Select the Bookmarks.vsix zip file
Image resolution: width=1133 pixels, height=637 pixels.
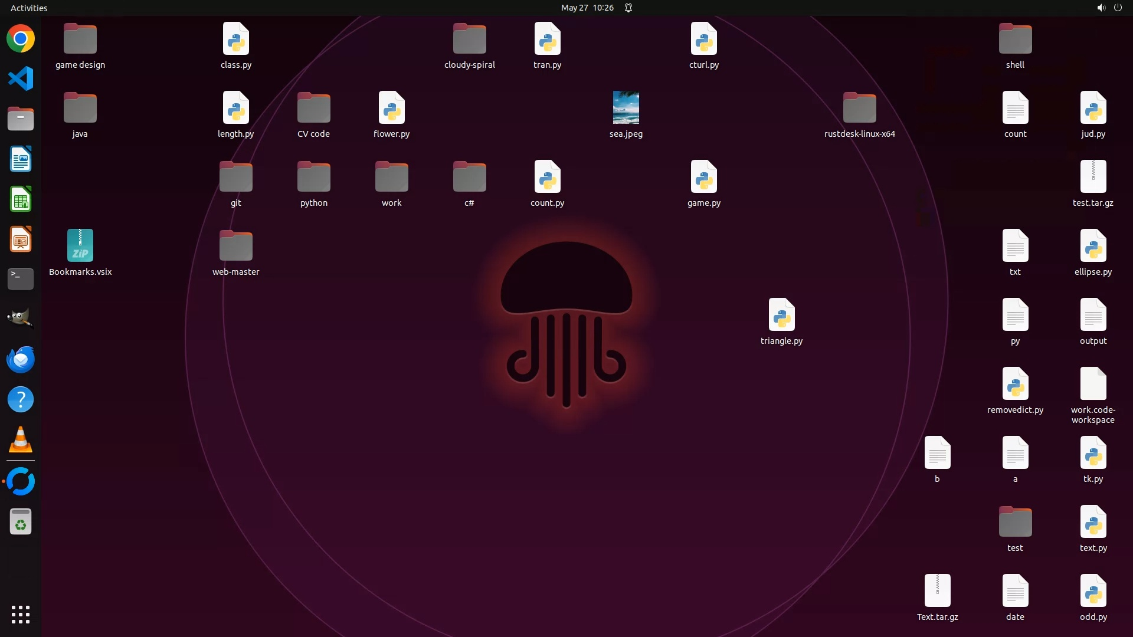pyautogui.click(x=80, y=246)
